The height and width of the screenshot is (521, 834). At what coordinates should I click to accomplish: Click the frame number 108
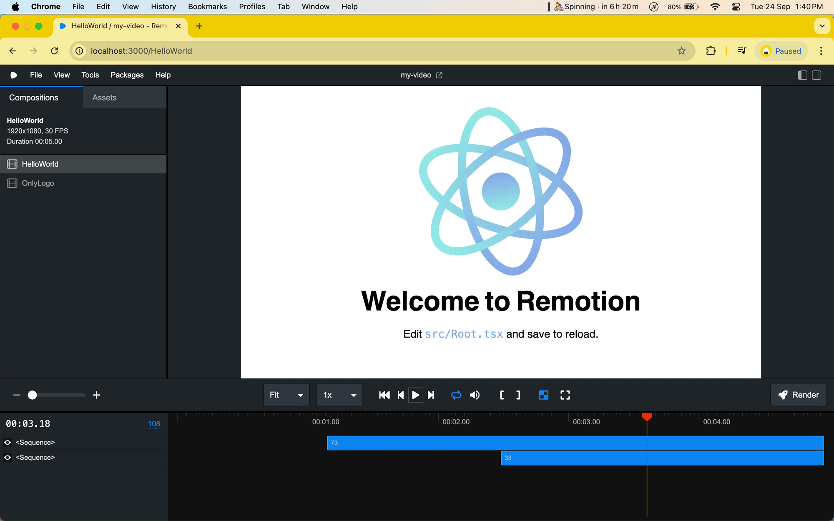tap(154, 424)
